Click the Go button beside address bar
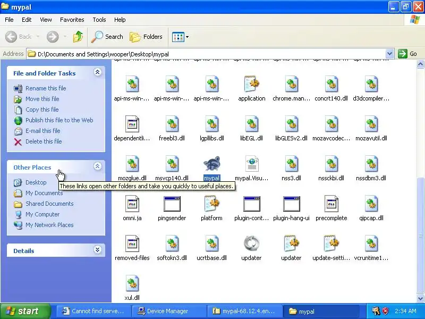The height and width of the screenshot is (319, 425). (408, 54)
